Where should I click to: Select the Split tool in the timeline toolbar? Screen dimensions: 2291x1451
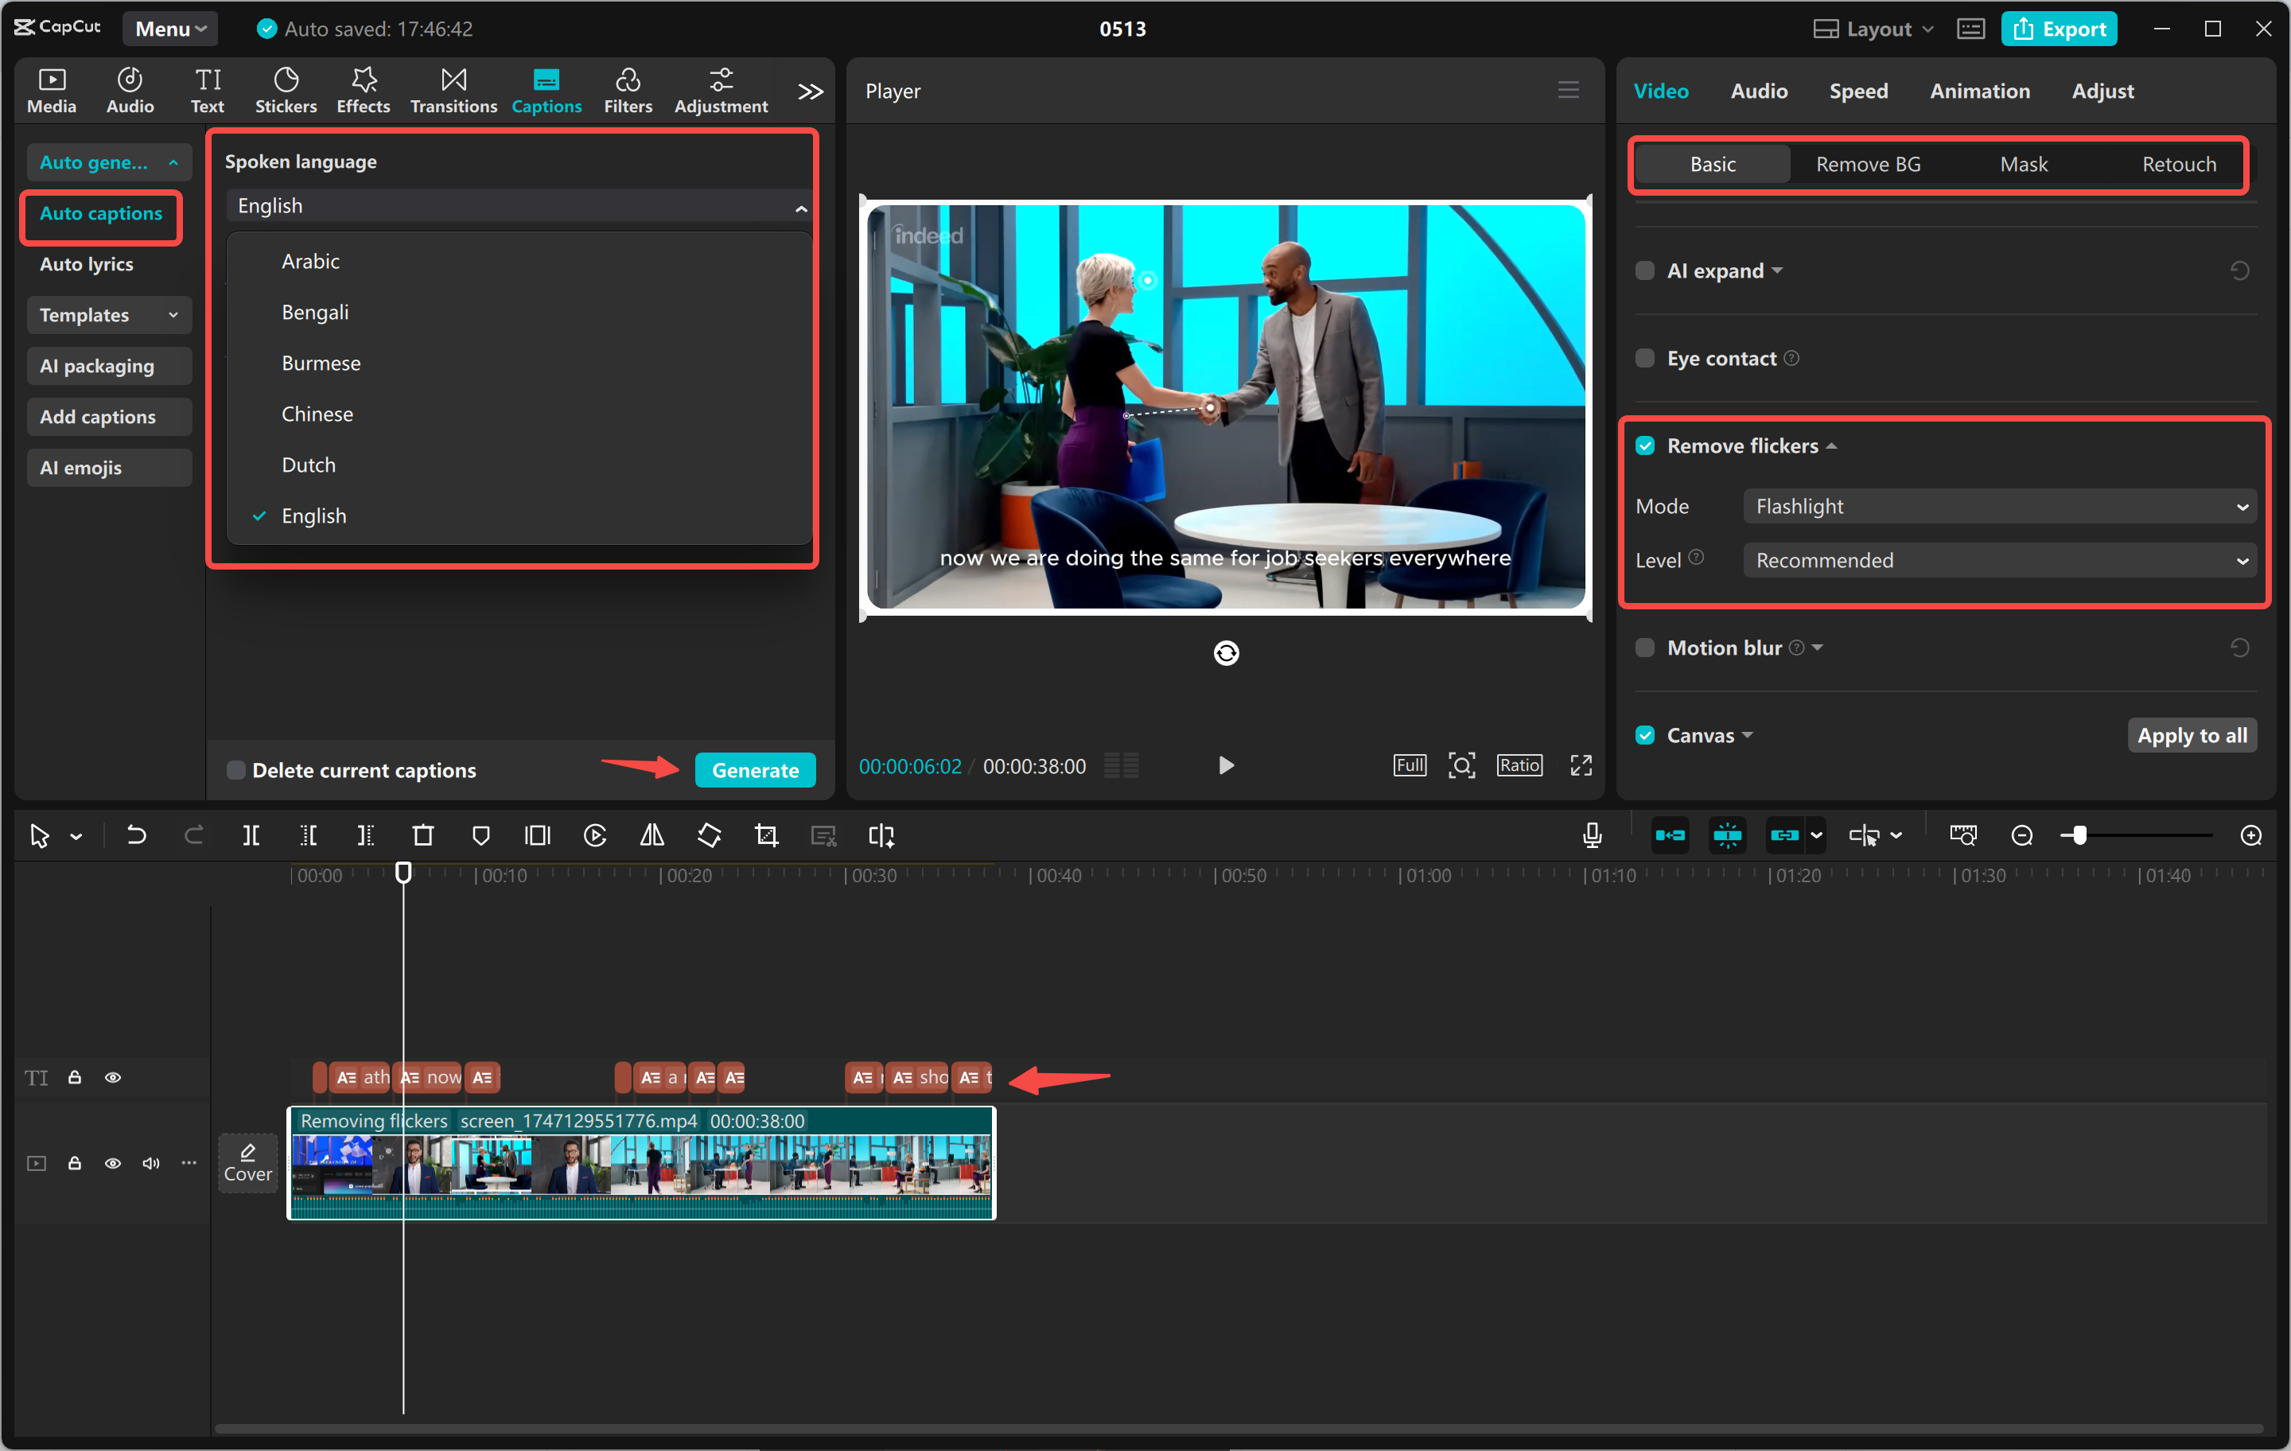251,835
